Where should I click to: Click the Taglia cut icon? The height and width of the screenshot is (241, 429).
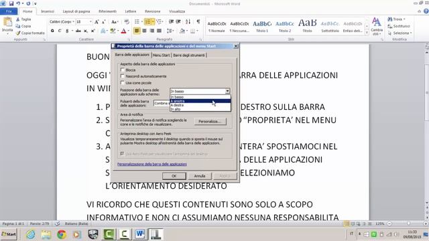click(18, 19)
